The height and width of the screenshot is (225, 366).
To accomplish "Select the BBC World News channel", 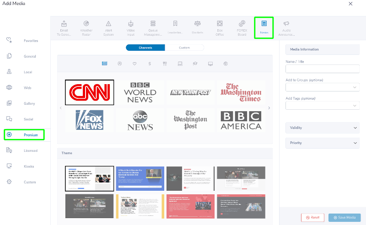I will (140, 92).
